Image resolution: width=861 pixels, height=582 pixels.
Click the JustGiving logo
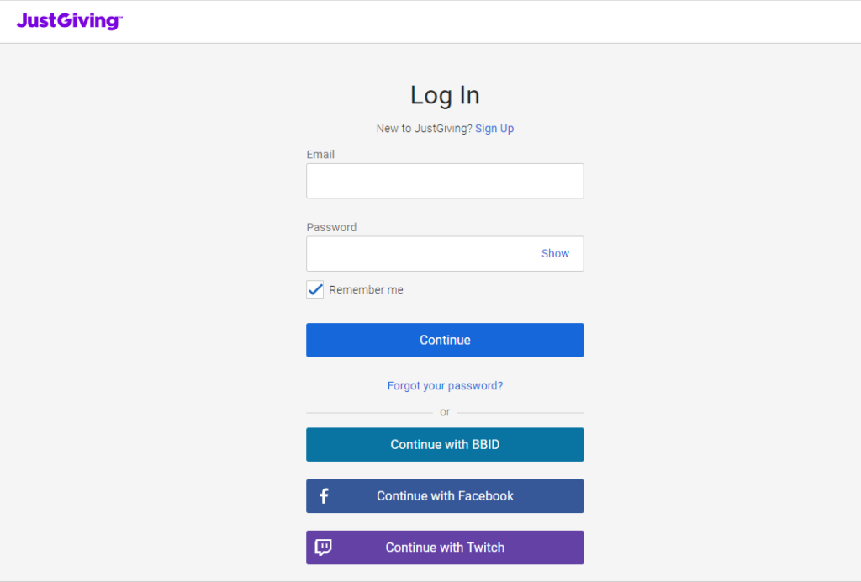69,21
